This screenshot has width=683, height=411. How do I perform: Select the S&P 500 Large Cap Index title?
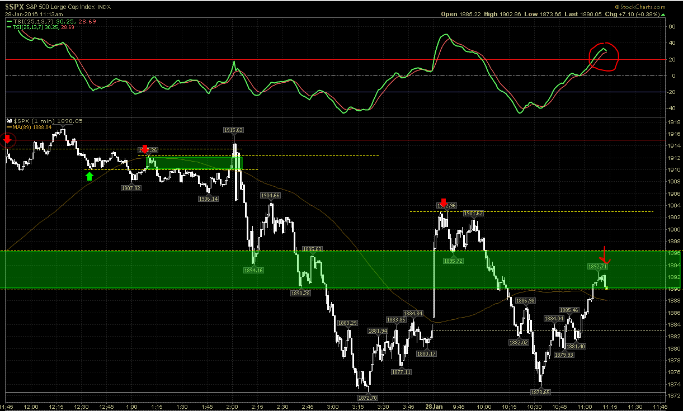click(x=61, y=7)
